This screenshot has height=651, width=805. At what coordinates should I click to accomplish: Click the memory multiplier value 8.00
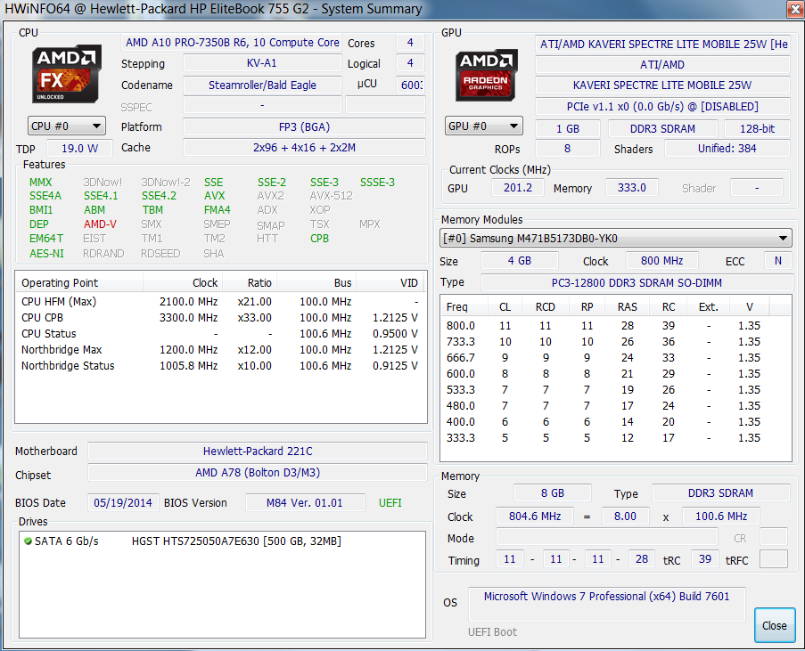625,517
